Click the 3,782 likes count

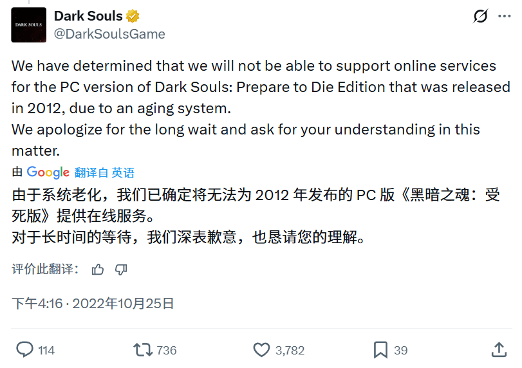coord(290,351)
